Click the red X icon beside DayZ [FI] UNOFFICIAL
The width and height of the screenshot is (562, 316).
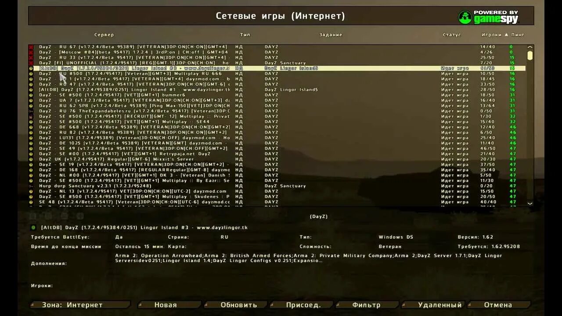(x=31, y=63)
